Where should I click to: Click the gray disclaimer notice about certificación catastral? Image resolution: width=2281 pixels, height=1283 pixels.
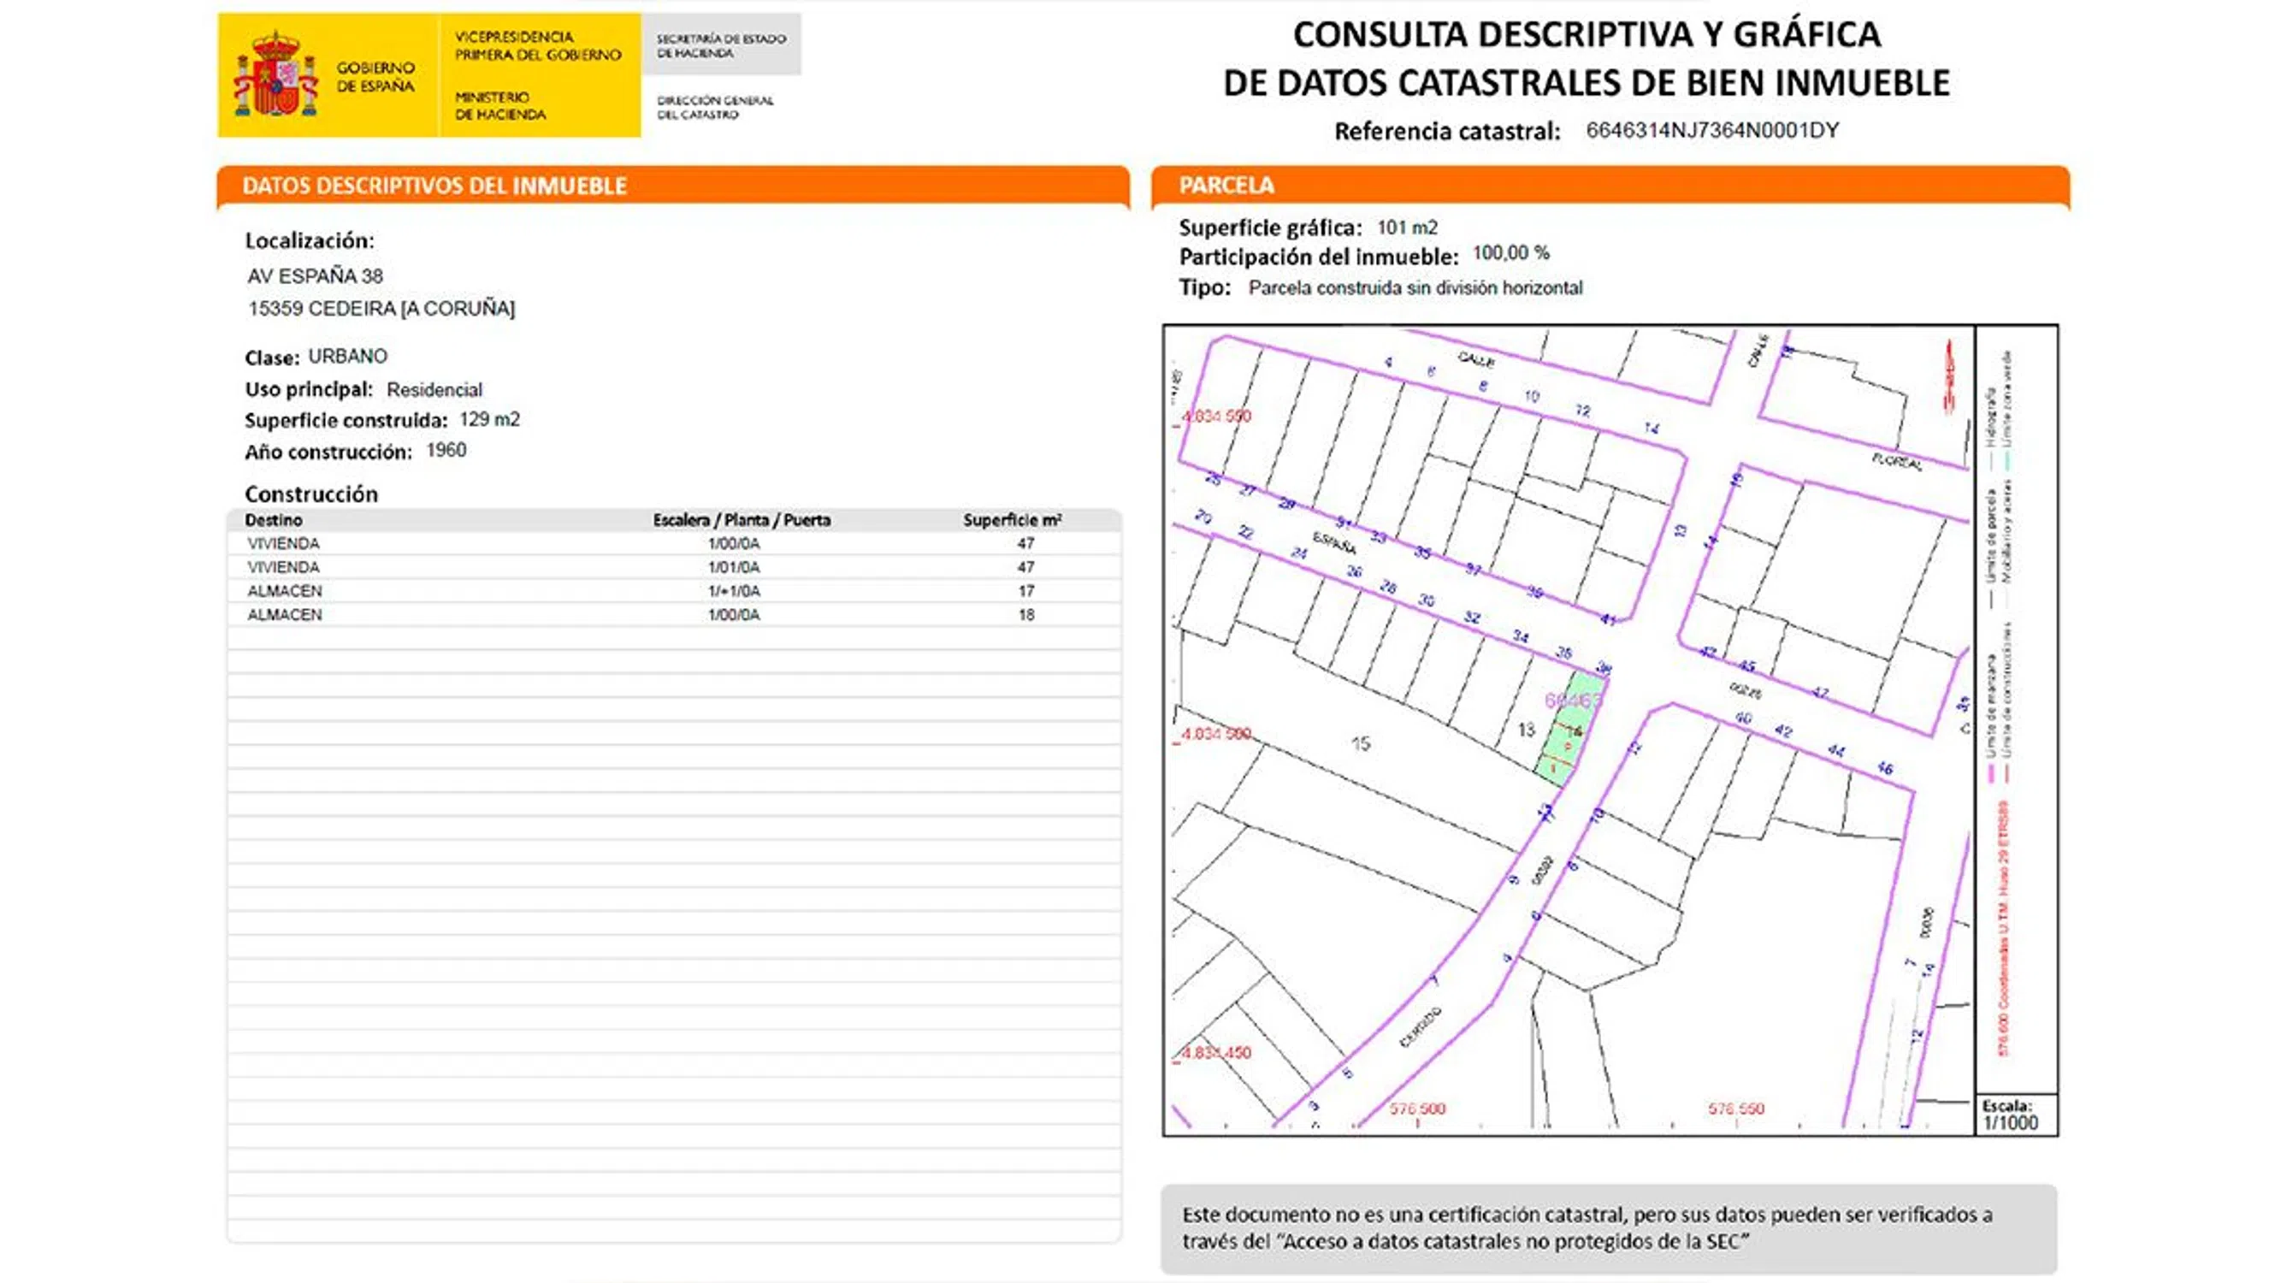click(x=1608, y=1228)
